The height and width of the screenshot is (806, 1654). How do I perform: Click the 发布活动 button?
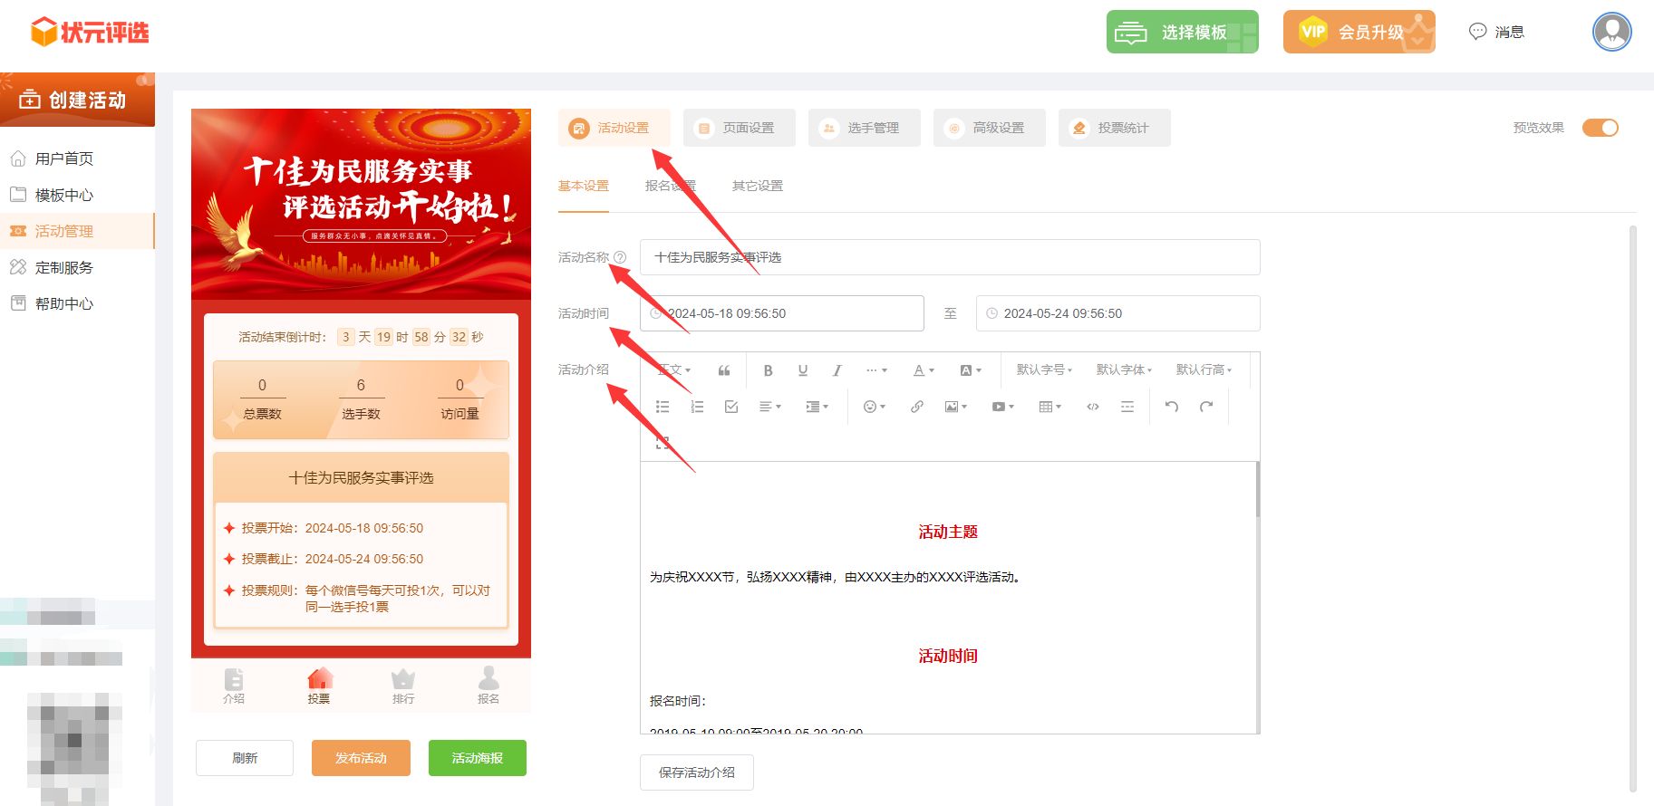(361, 758)
